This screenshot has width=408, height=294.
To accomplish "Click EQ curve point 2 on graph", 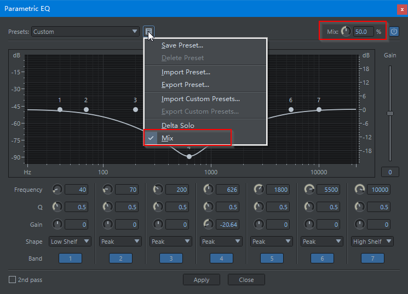I will [86, 110].
